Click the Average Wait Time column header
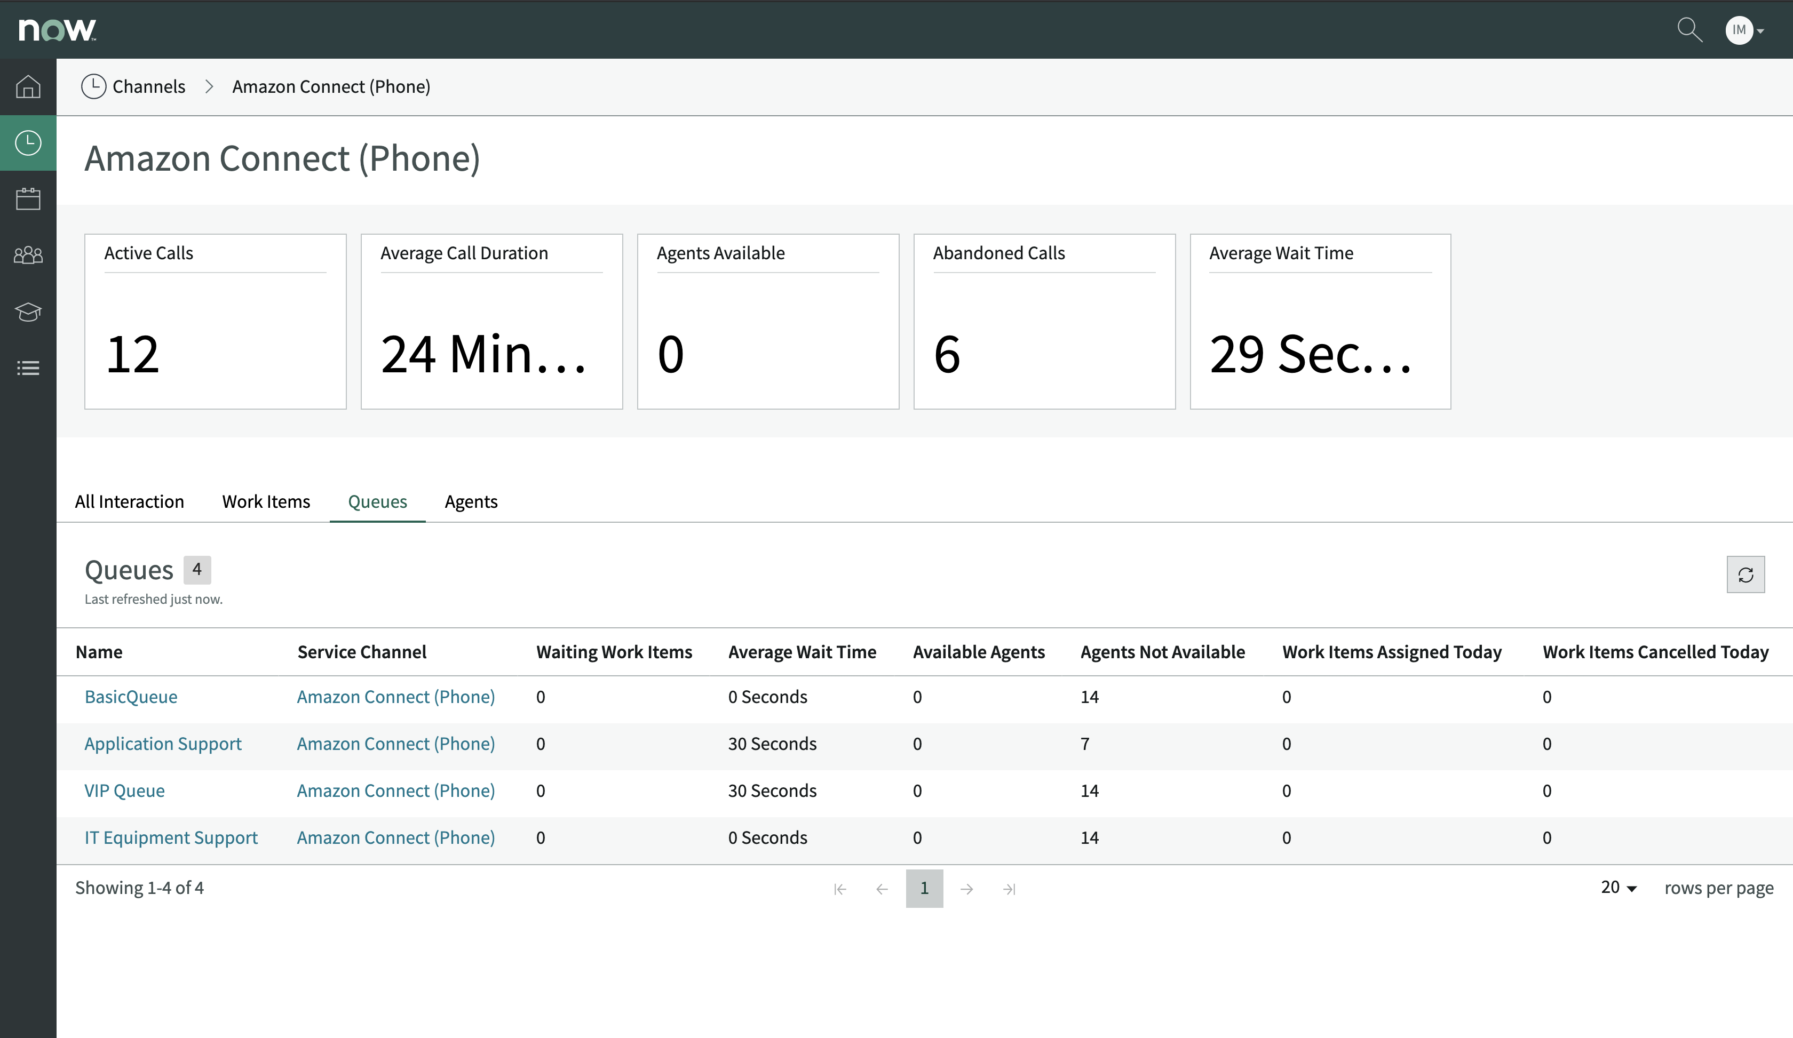This screenshot has width=1793, height=1038. (x=802, y=652)
